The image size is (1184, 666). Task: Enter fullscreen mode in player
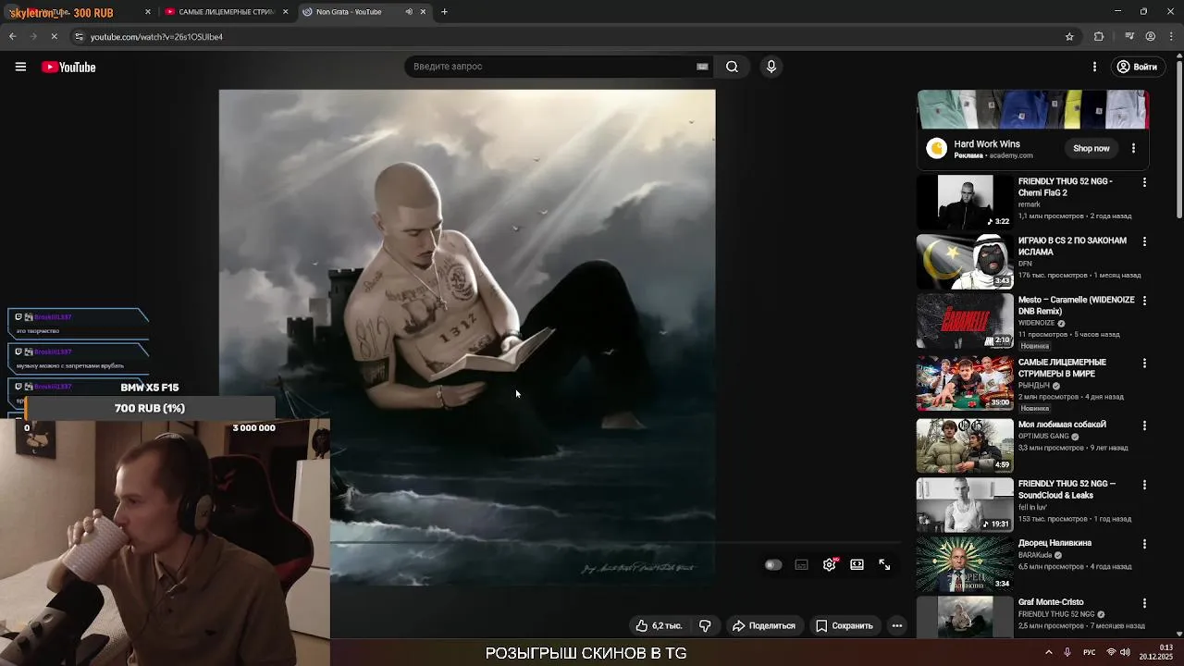884,564
